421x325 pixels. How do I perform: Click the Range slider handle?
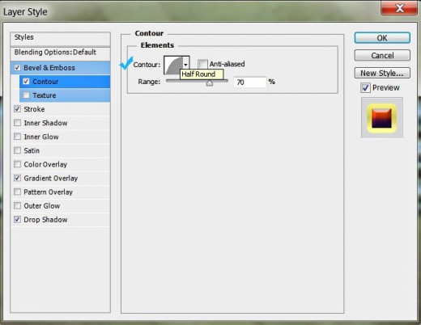(x=210, y=83)
